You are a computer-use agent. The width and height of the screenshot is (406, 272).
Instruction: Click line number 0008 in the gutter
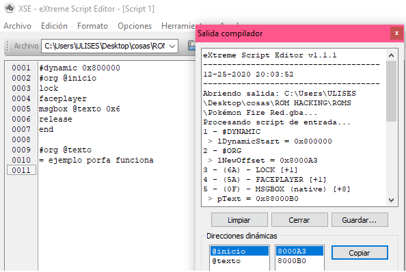click(21, 139)
